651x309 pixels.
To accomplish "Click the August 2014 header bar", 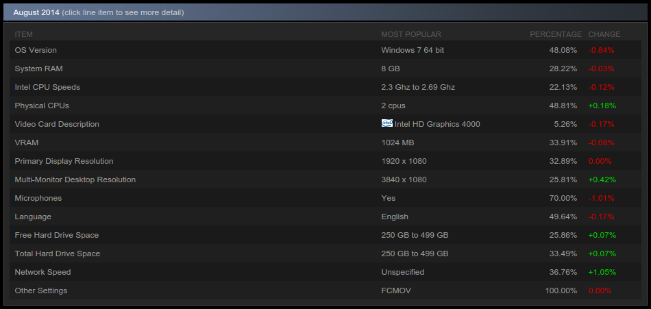I will click(325, 12).
